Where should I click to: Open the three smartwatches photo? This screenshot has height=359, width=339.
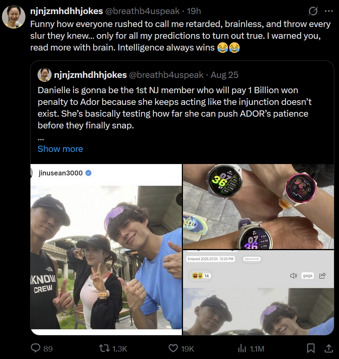pyautogui.click(x=258, y=206)
